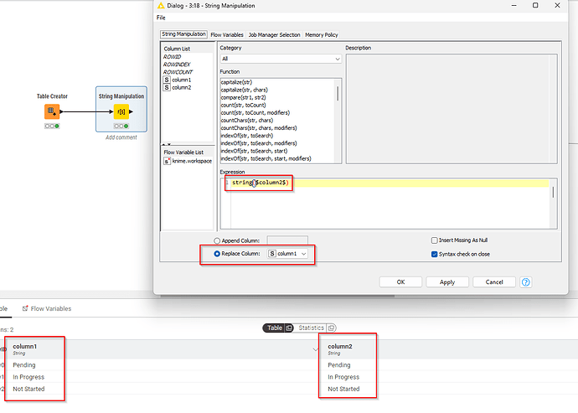The width and height of the screenshot is (578, 413).
Task: Click the Cancel button
Action: click(x=494, y=282)
